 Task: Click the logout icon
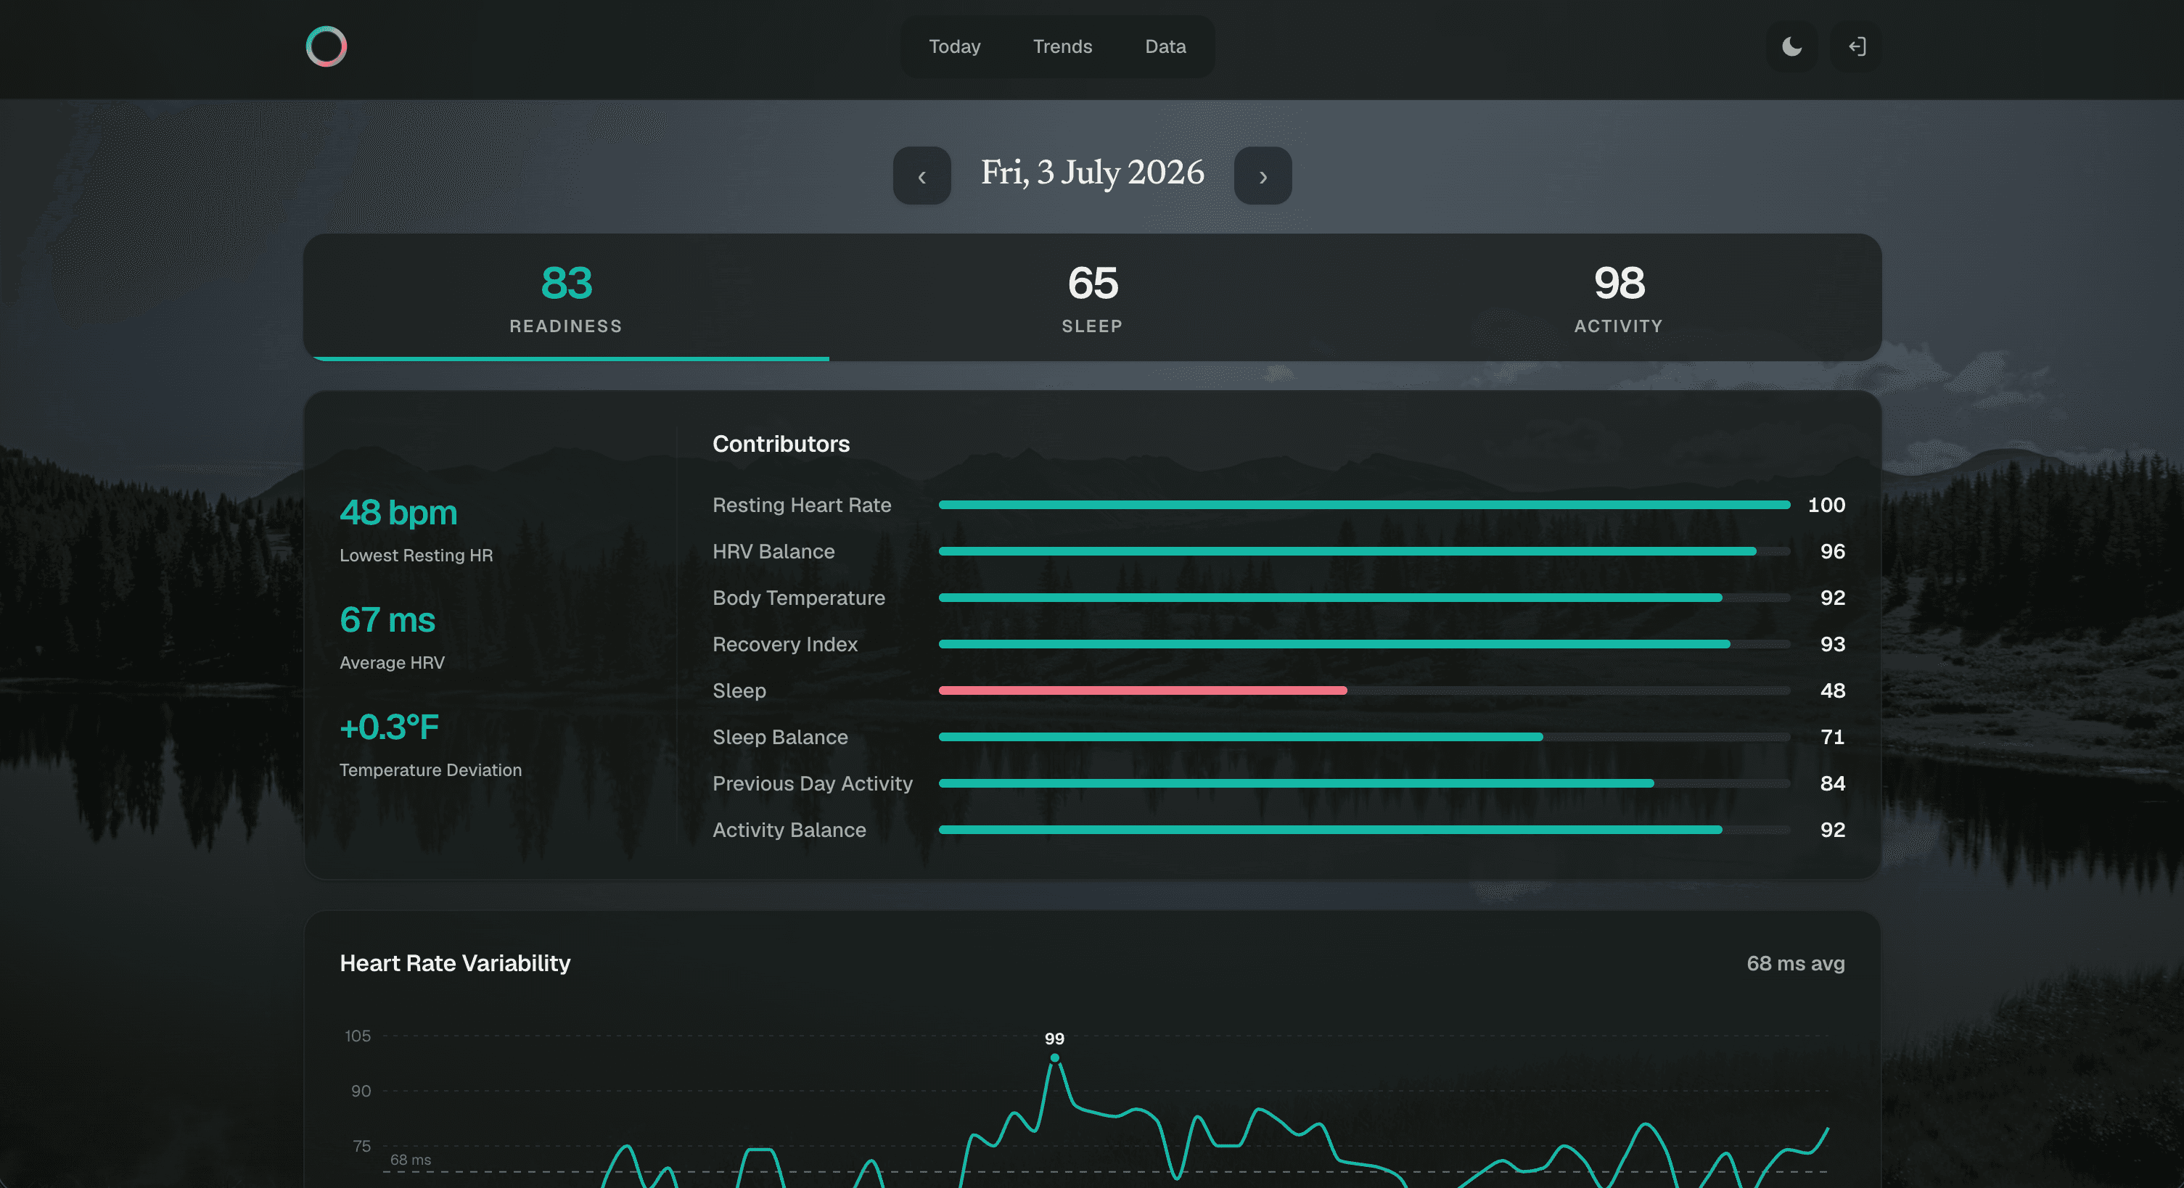[1857, 46]
